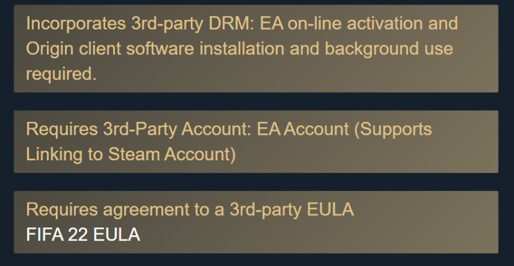Click "Linking to Steam Account)" text

[131, 154]
